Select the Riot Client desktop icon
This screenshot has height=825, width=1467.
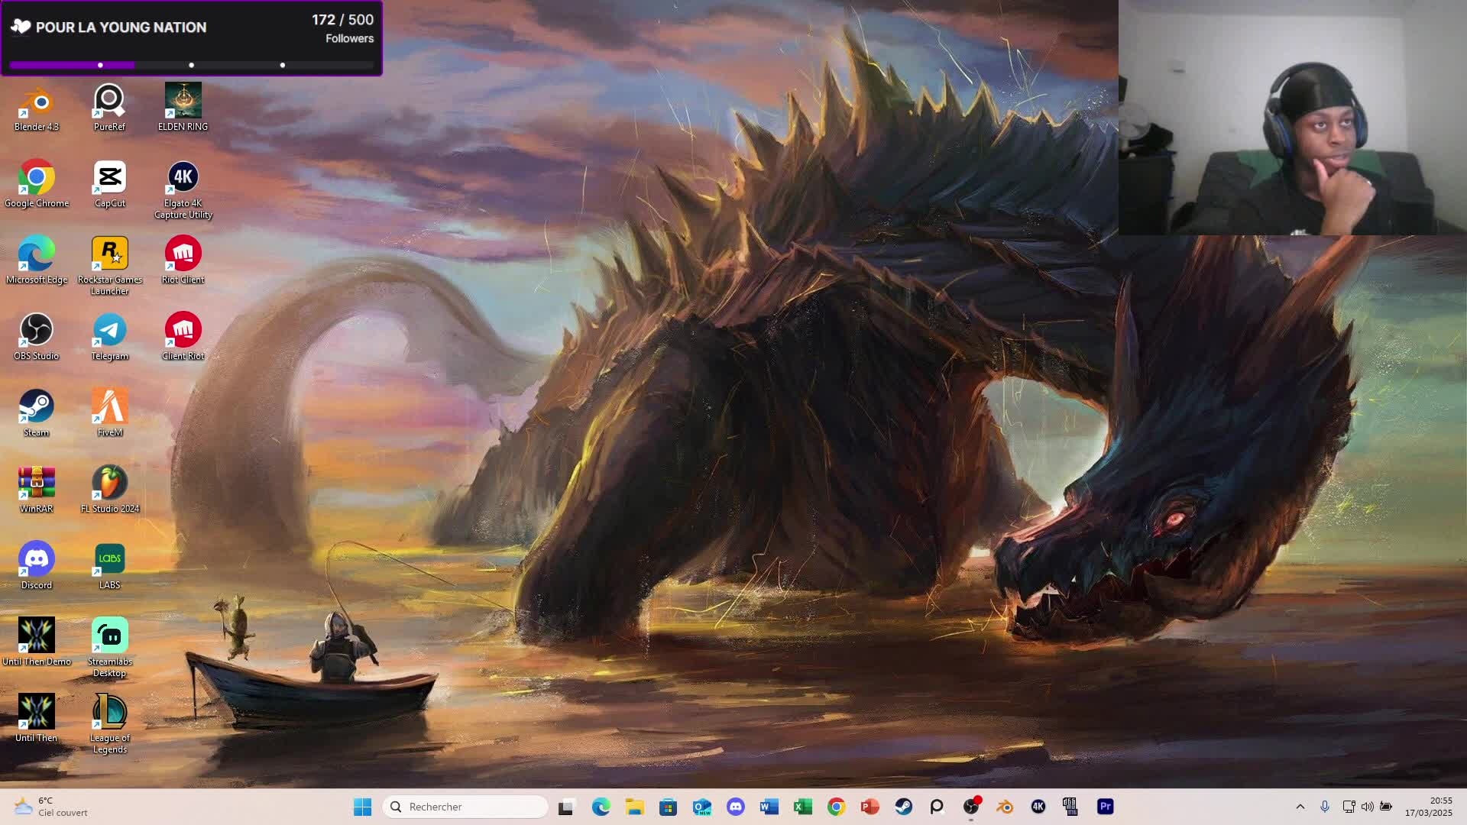[183, 260]
